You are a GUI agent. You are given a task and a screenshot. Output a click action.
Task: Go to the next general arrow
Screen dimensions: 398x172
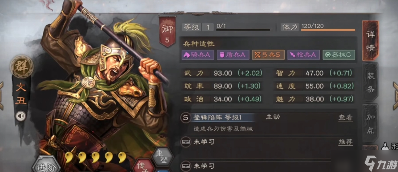point(395,95)
